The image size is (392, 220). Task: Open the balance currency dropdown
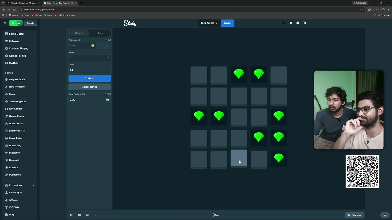click(x=209, y=23)
